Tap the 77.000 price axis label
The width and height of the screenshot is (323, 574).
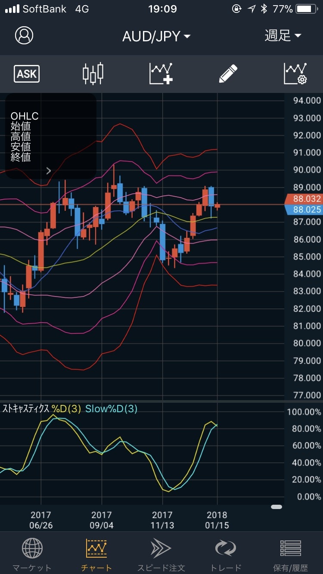pyautogui.click(x=307, y=395)
